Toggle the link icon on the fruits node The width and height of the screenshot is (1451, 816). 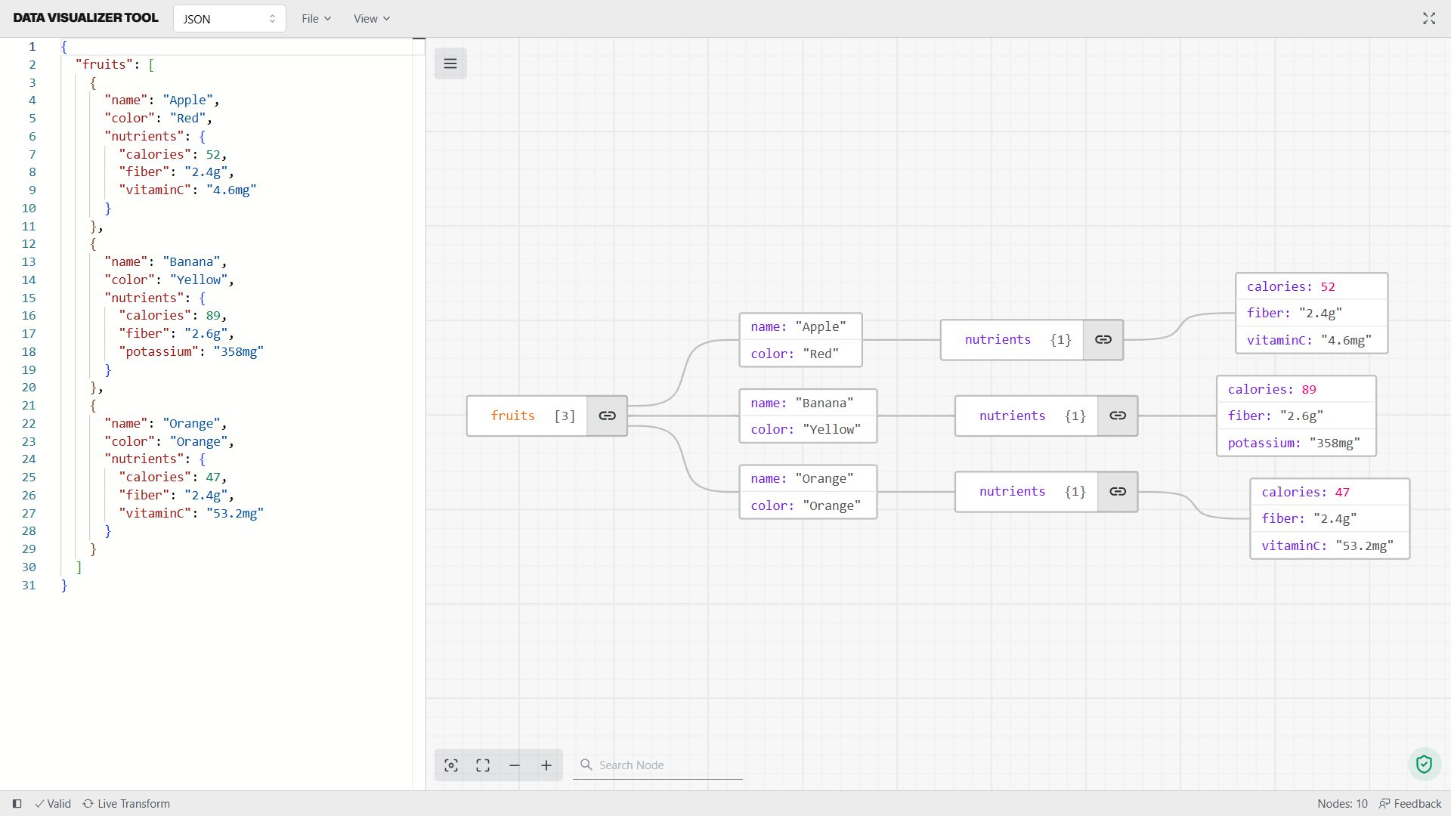coord(607,416)
